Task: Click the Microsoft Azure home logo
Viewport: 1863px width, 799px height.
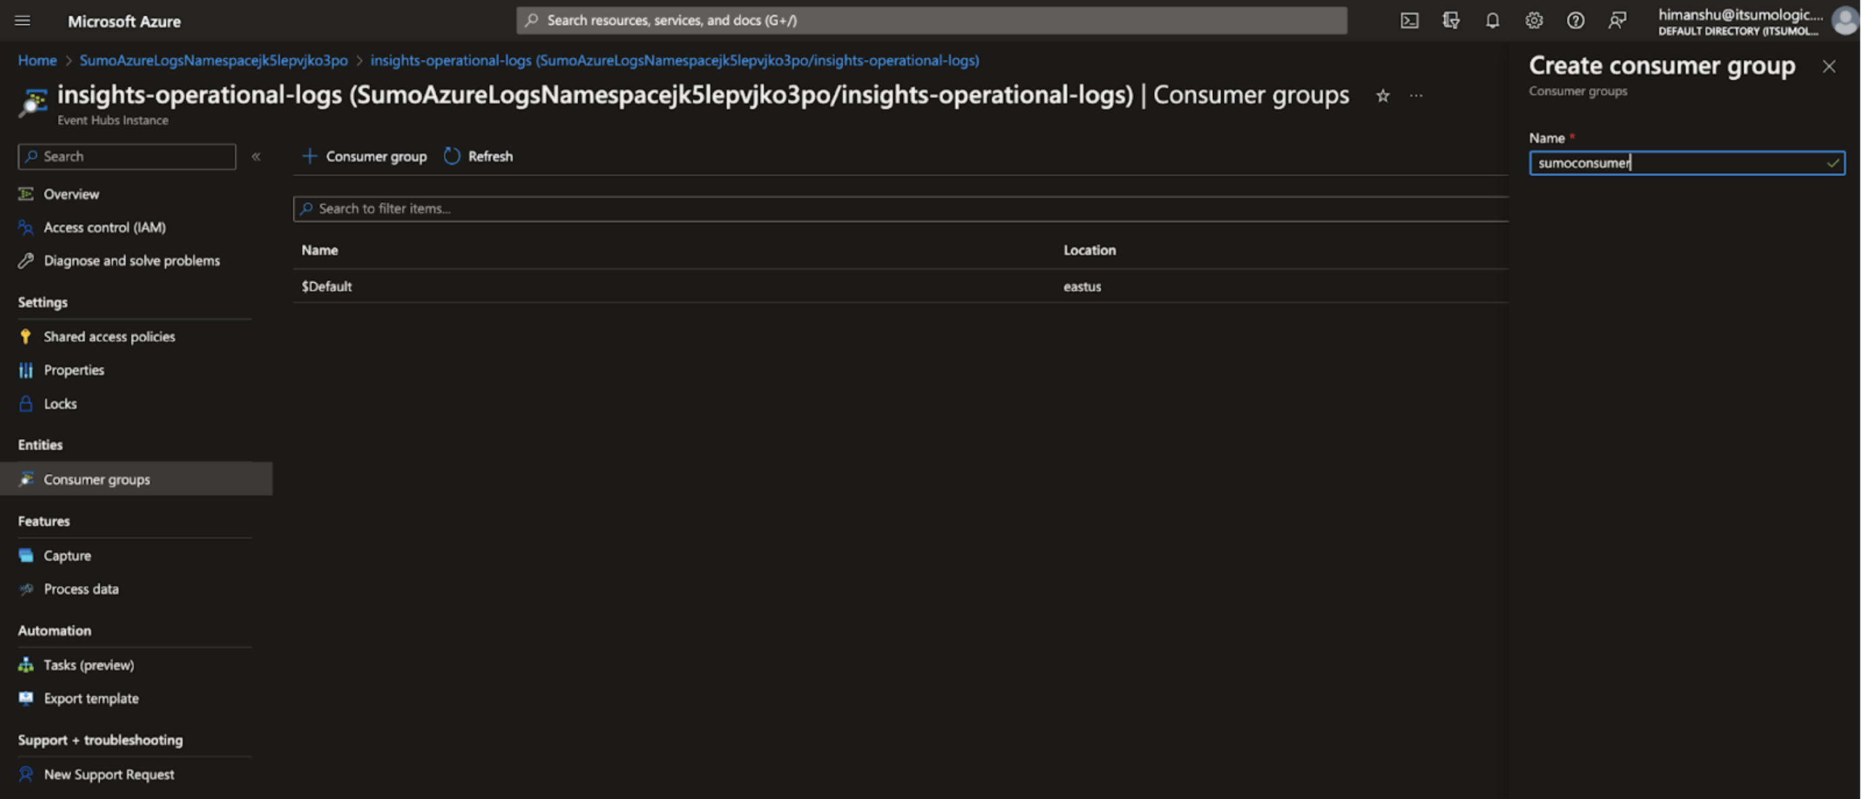Action: click(124, 20)
